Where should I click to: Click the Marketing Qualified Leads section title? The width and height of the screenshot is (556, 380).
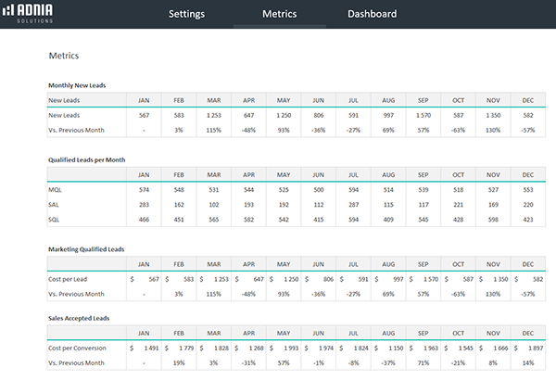tap(84, 248)
